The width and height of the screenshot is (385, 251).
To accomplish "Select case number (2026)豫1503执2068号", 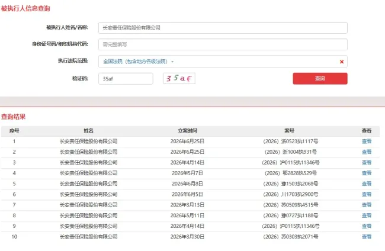I will tap(291, 184).
